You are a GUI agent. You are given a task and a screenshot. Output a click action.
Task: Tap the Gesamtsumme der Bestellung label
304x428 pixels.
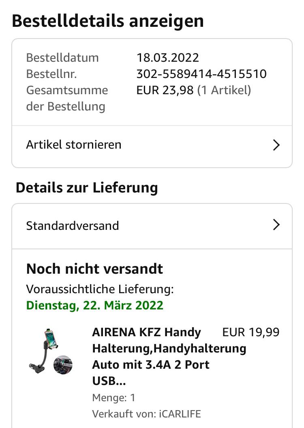pos(67,98)
